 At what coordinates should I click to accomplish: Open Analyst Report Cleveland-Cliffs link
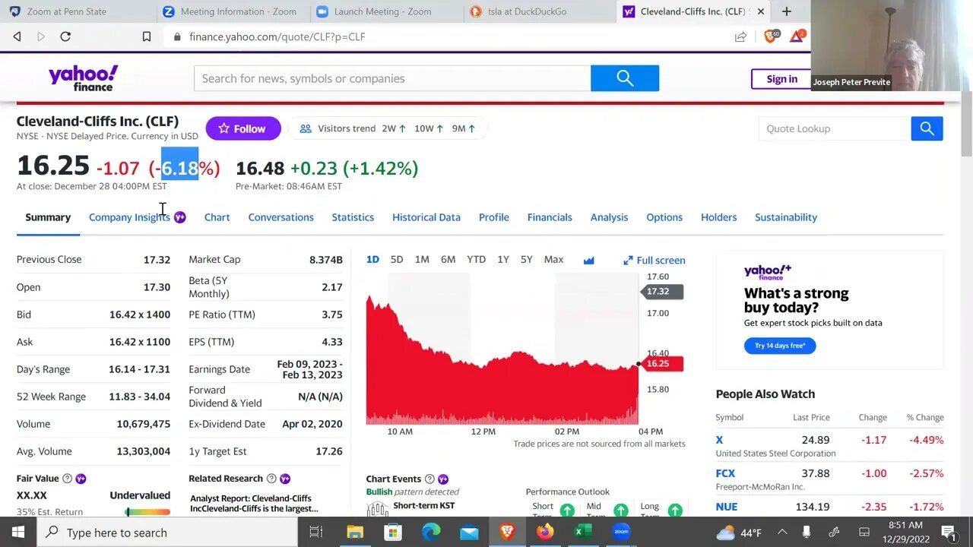(255, 503)
